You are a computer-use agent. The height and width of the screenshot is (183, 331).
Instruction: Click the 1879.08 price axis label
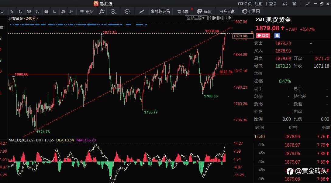pyautogui.click(x=243, y=36)
